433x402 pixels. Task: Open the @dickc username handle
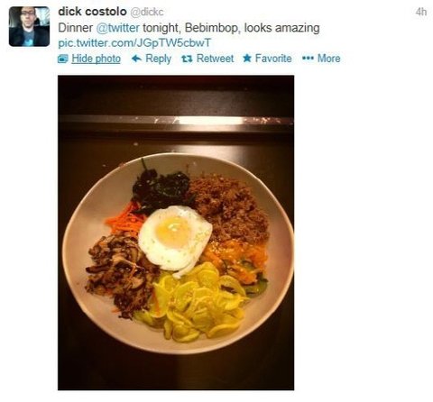coord(146,12)
